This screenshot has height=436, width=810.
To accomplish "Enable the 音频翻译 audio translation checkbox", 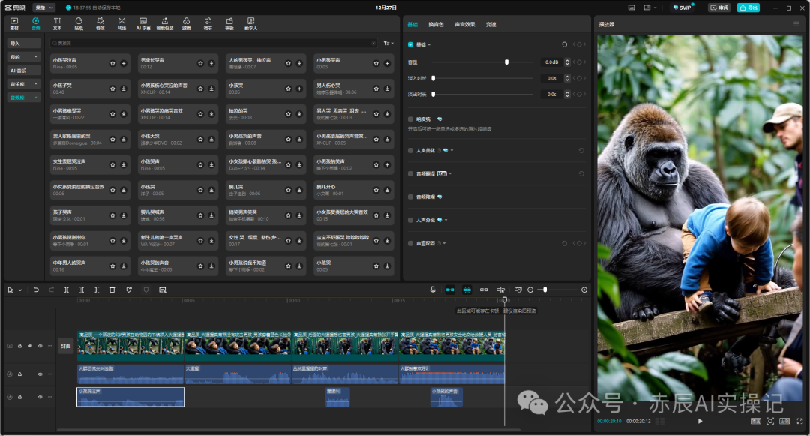I will click(x=411, y=173).
